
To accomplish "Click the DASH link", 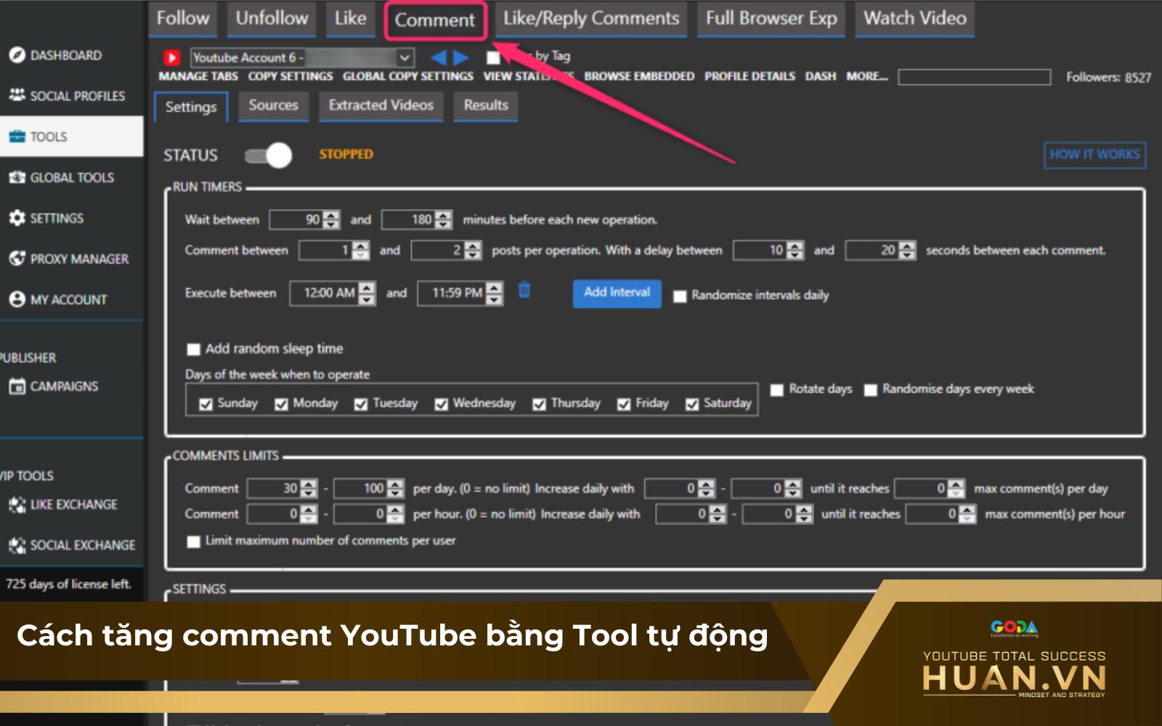I will click(821, 76).
